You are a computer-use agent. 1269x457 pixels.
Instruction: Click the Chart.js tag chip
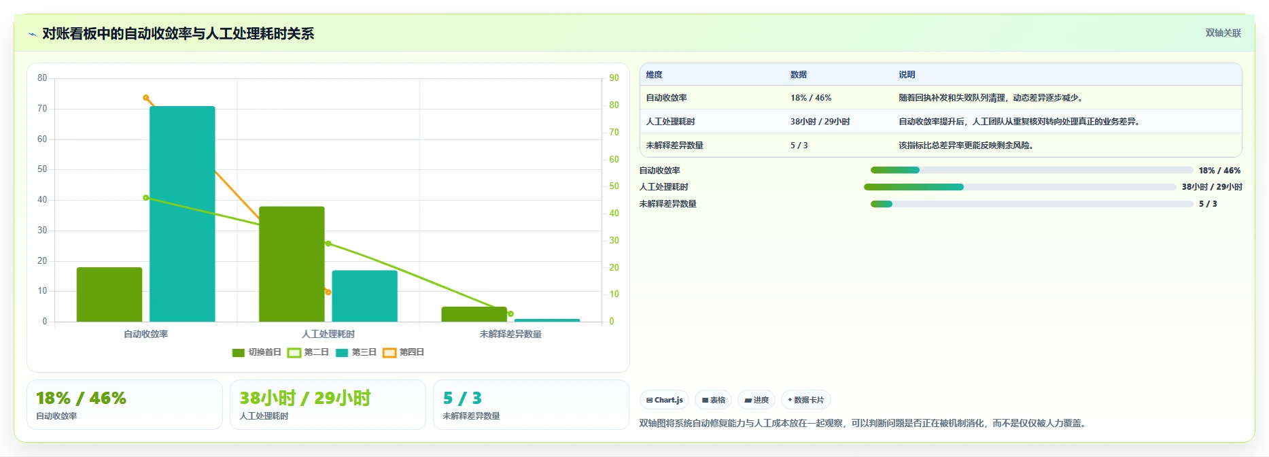click(664, 400)
